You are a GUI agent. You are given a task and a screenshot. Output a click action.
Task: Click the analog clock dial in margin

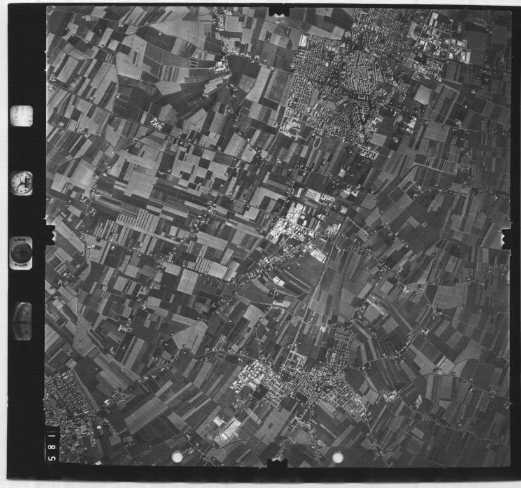pyautogui.click(x=22, y=183)
